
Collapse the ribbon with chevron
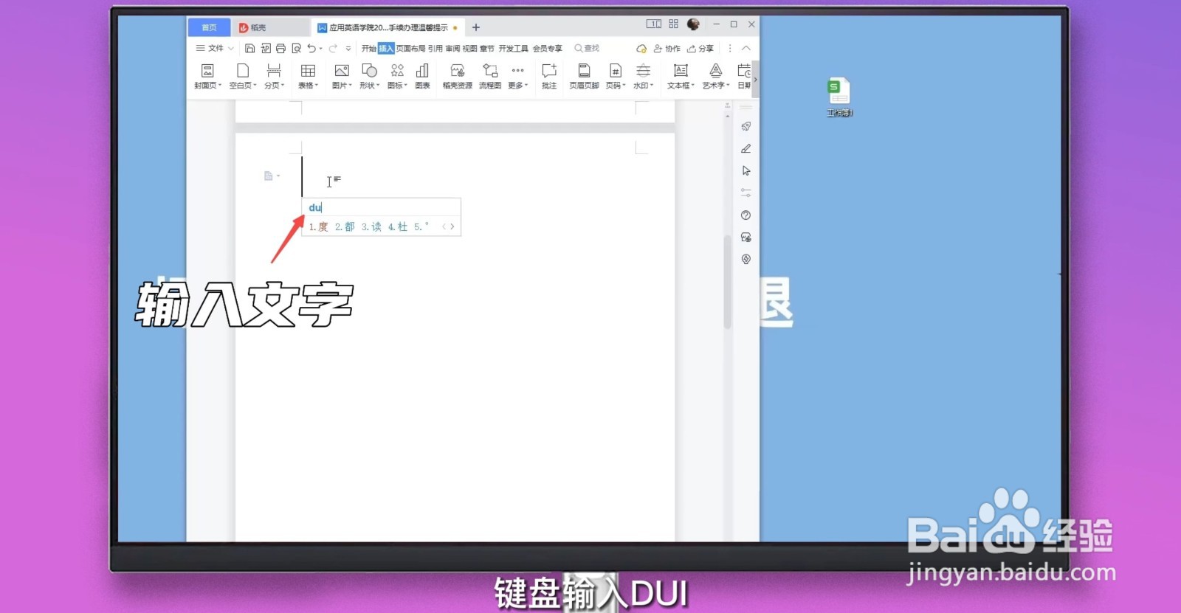pos(746,48)
